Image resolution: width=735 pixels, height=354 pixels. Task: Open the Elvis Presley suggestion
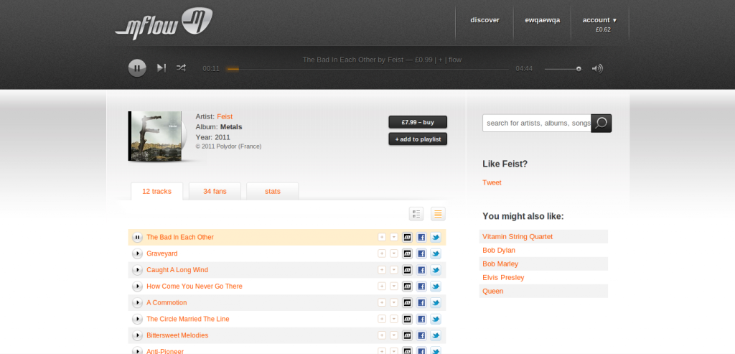[x=503, y=278]
